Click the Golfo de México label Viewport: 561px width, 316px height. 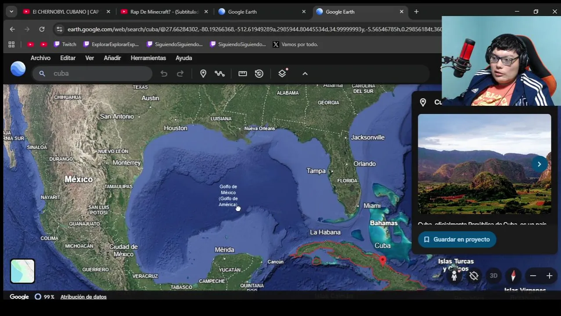[228, 195]
